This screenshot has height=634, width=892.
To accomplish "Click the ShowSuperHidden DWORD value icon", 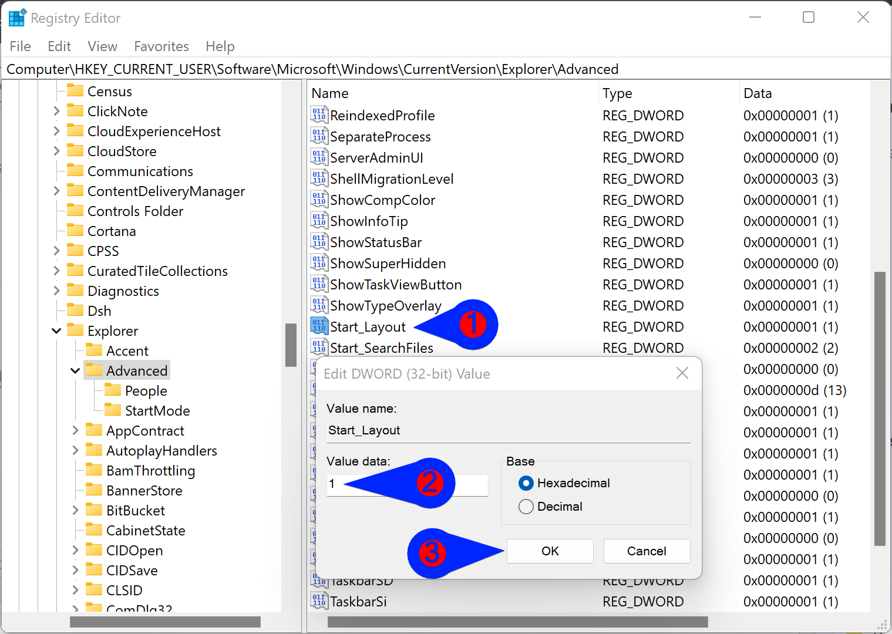I will 319,262.
